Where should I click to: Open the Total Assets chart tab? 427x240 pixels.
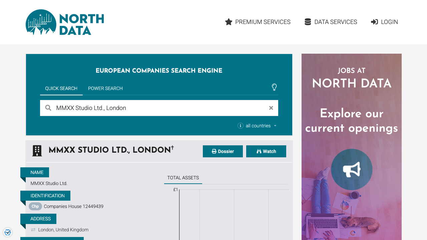coord(183,178)
